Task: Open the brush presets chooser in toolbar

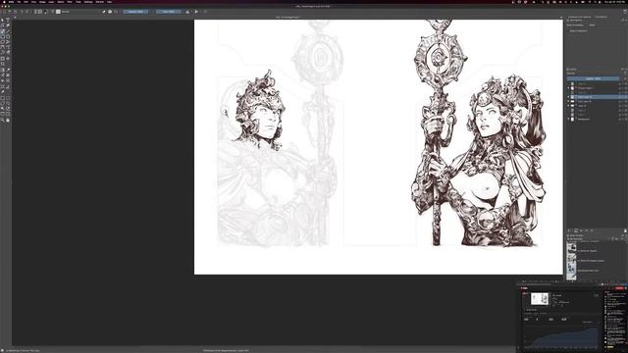Action: point(58,12)
